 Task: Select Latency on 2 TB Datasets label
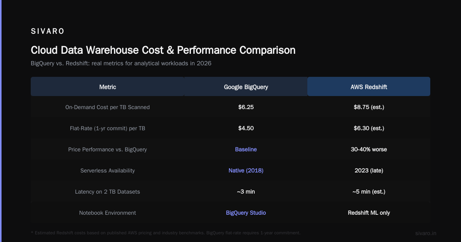pos(108,191)
